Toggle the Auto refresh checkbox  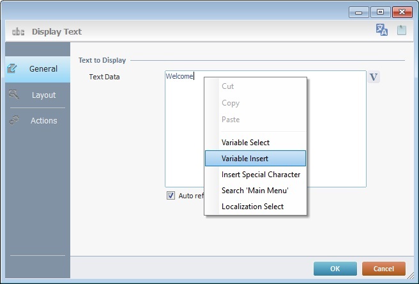coord(171,196)
